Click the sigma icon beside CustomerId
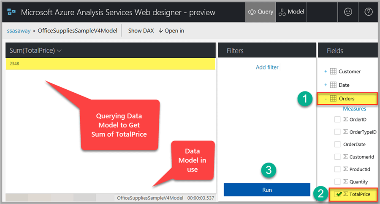 tap(345, 156)
